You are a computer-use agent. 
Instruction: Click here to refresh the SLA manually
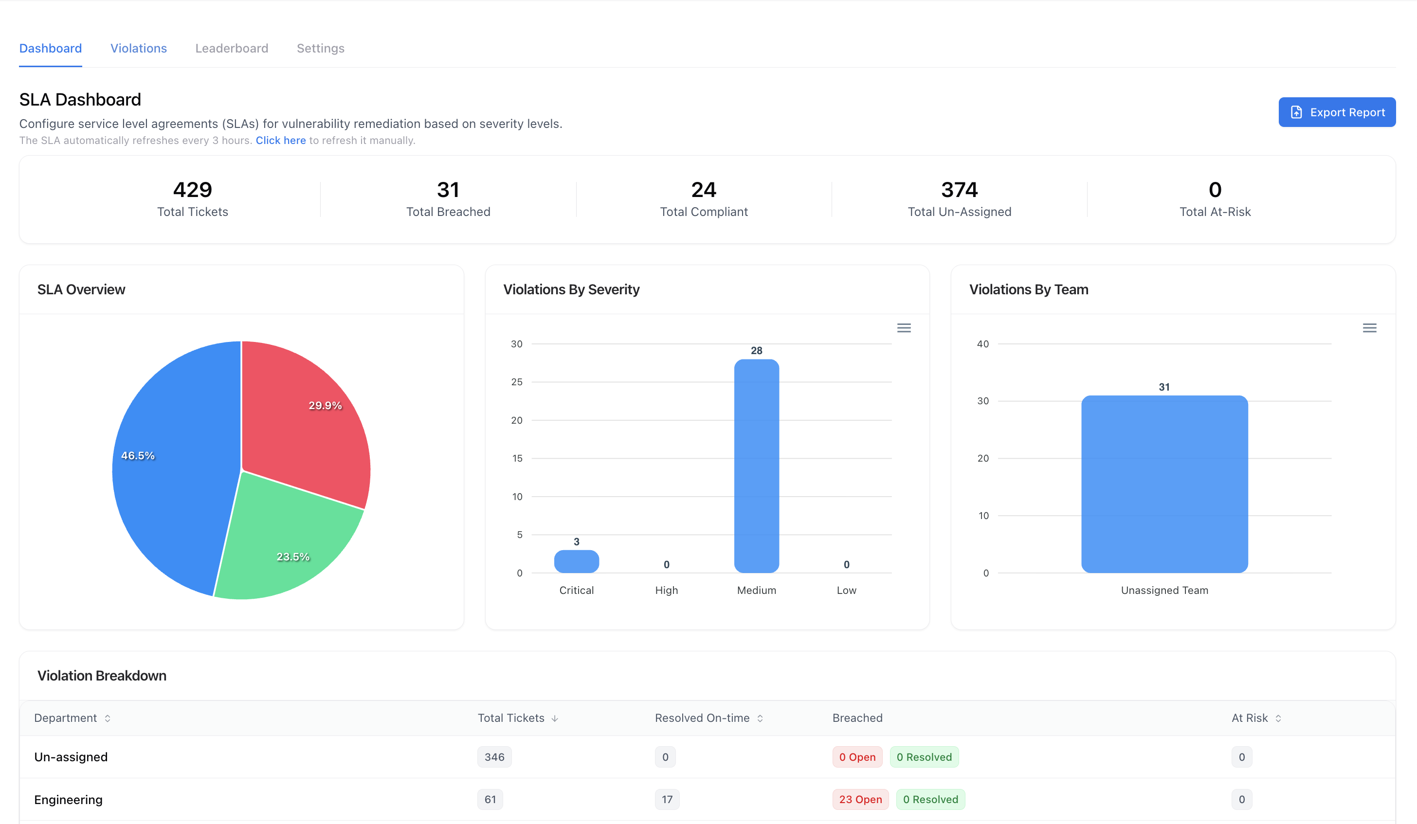pos(281,140)
